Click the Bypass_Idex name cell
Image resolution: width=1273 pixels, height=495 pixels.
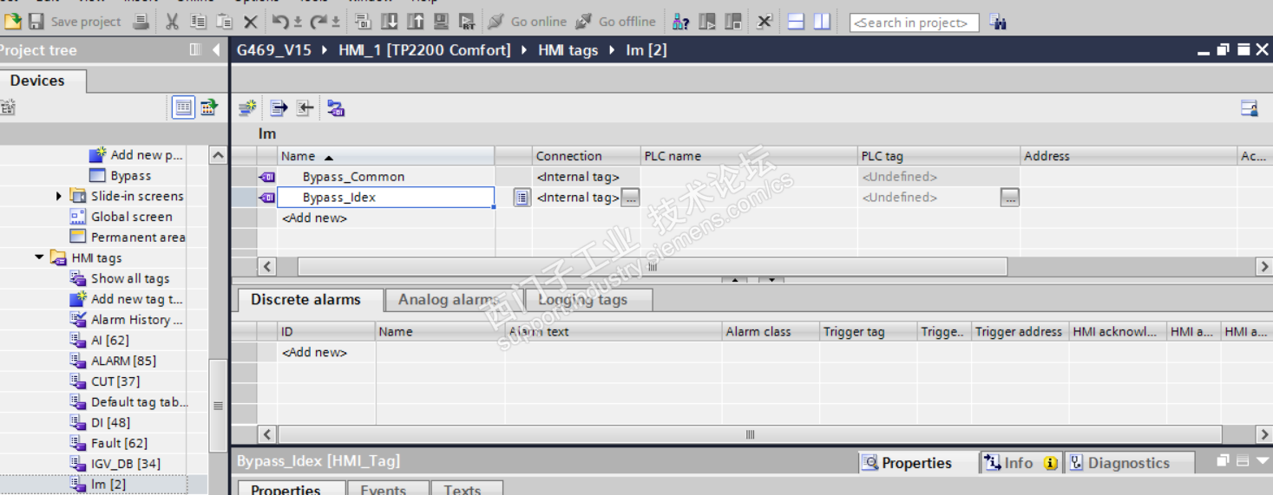click(385, 198)
